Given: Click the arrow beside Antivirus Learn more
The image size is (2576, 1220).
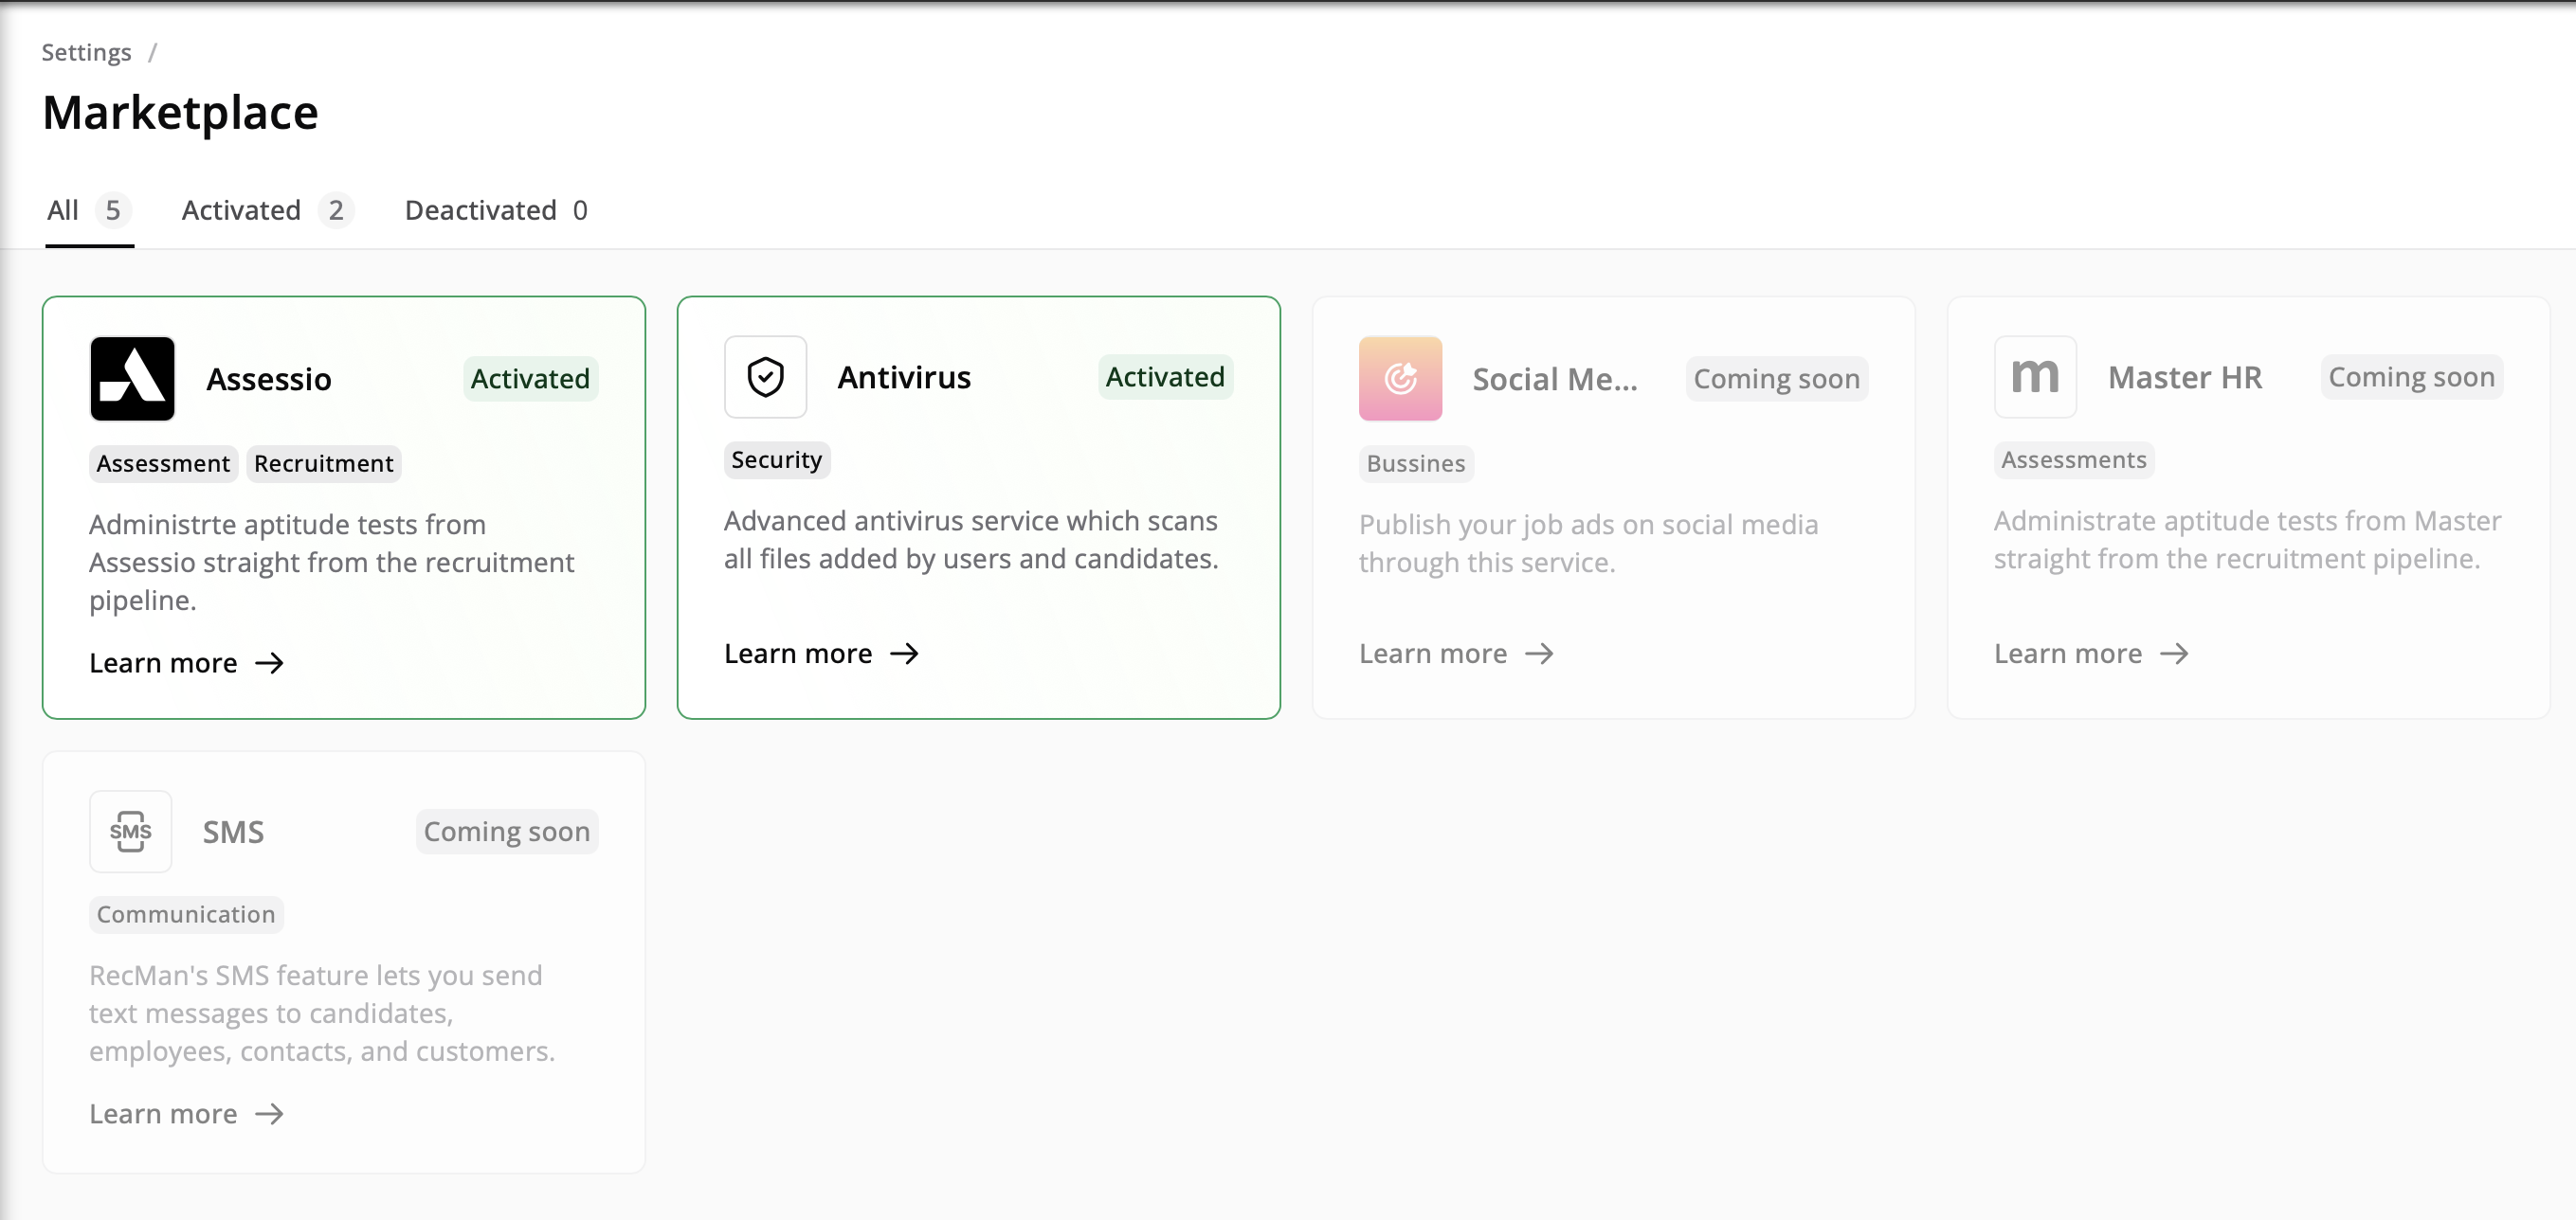Looking at the screenshot, I should click(904, 654).
